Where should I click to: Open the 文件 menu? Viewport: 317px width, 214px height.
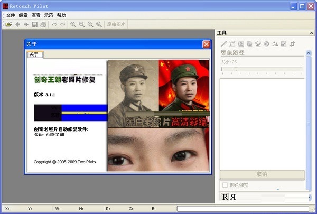(11, 15)
